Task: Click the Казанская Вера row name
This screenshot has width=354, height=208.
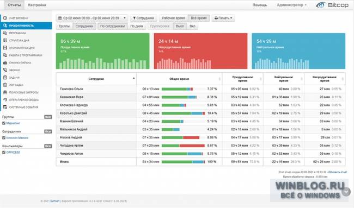Action: tap(71, 97)
